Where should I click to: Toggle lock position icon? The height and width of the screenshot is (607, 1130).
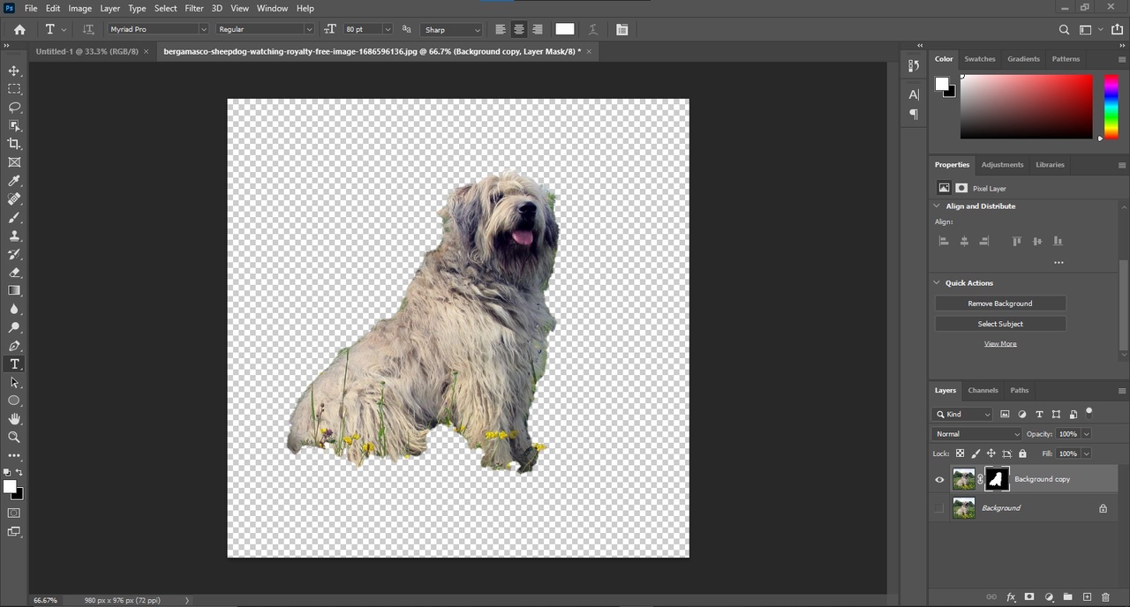(991, 453)
